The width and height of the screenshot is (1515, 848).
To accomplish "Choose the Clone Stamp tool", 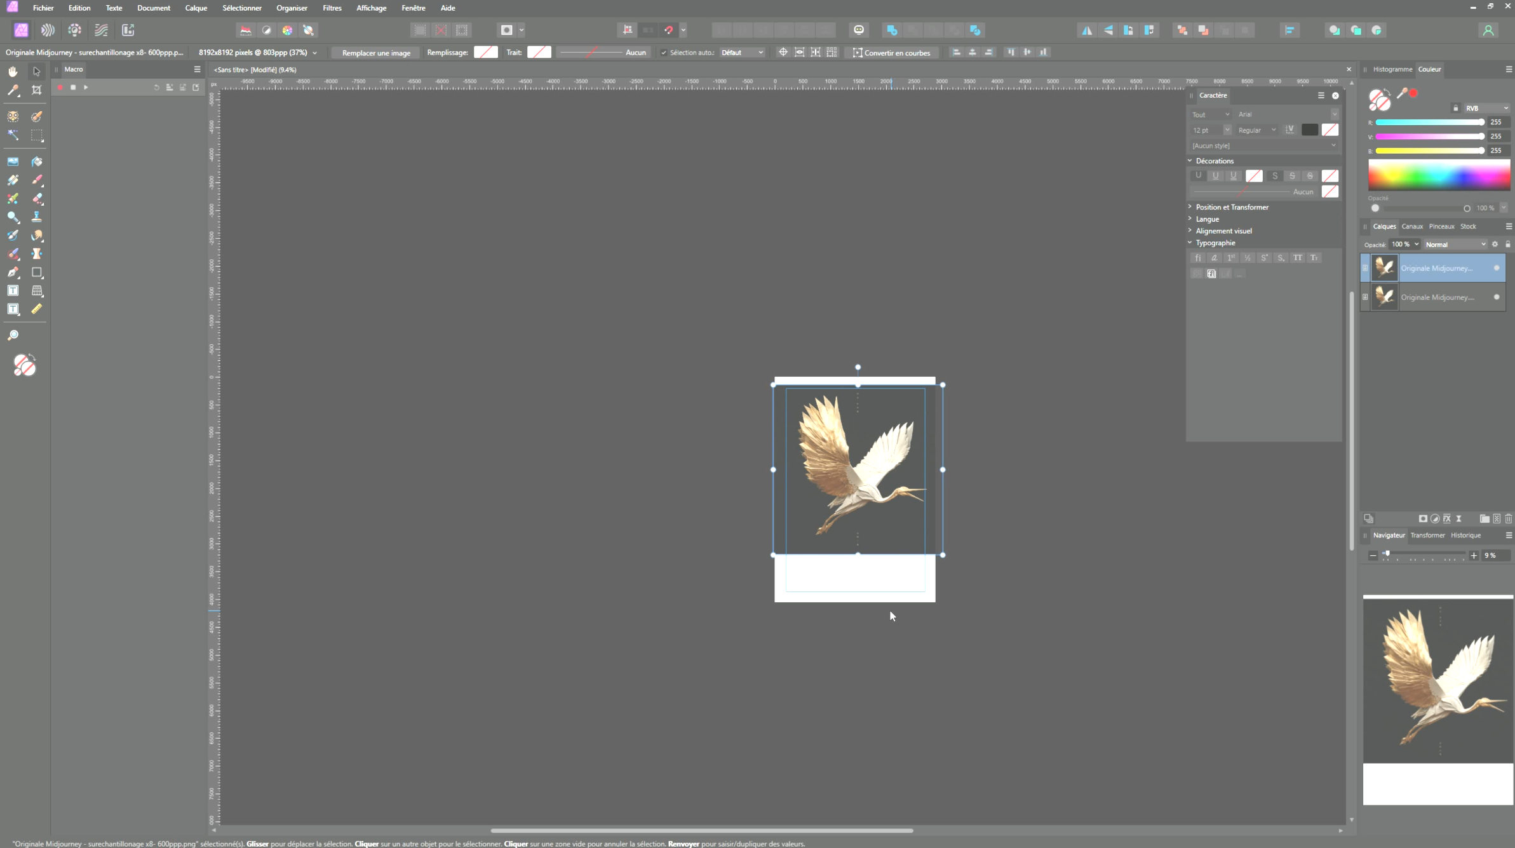I will (37, 217).
